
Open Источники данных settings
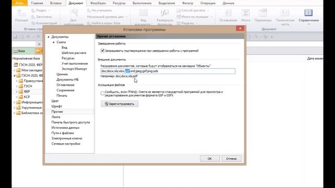click(65, 127)
